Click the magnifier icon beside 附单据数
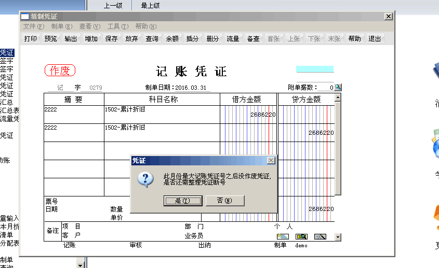This screenshot has width=439, height=268. (x=338, y=87)
